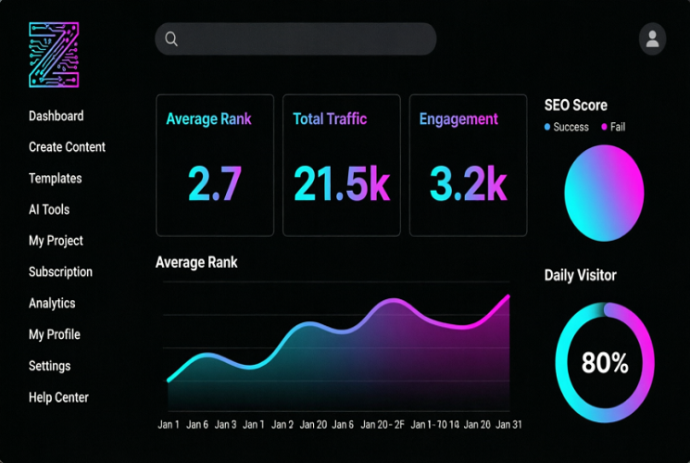Click the Daily Visitor heading
Screen dimensions: 690x463
click(x=580, y=276)
